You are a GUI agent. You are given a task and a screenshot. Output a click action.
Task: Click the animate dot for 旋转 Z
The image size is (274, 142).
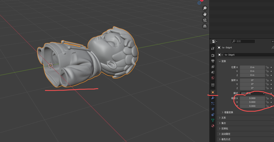[271, 88]
